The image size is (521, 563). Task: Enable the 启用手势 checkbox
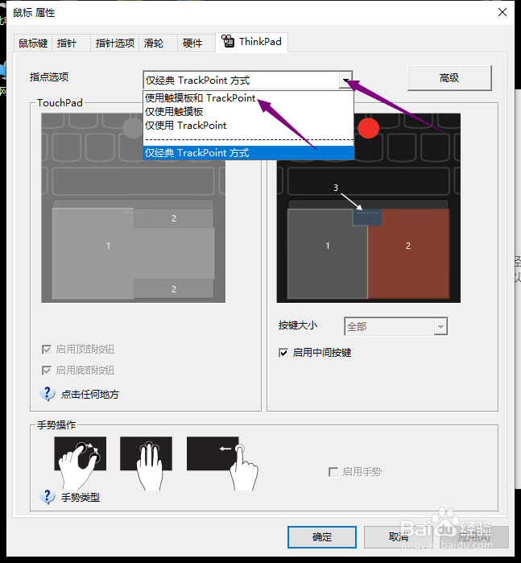point(333,472)
